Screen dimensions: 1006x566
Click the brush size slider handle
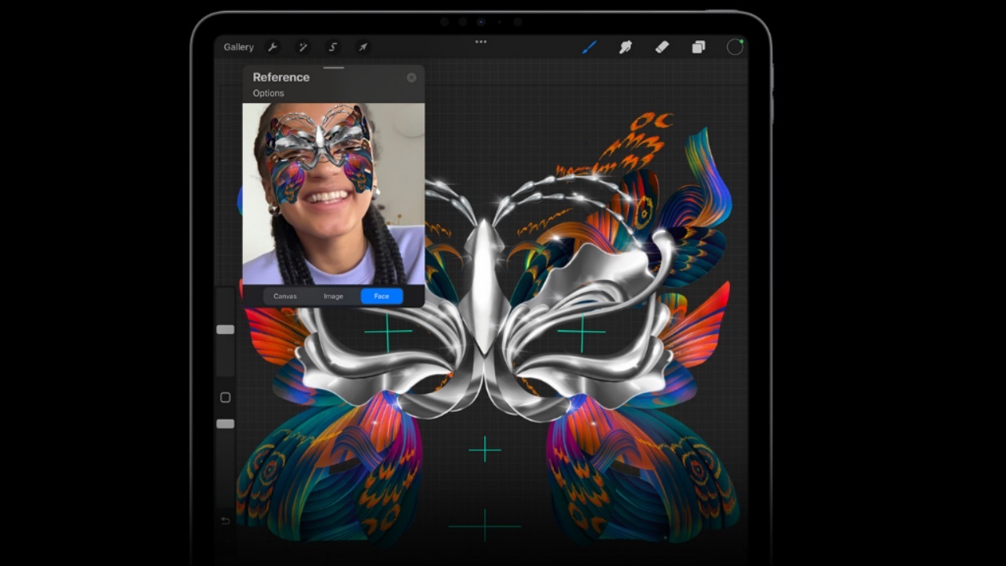(x=226, y=329)
